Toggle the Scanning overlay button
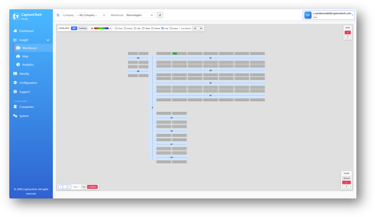The width and height of the screenshot is (375, 217). point(83,28)
